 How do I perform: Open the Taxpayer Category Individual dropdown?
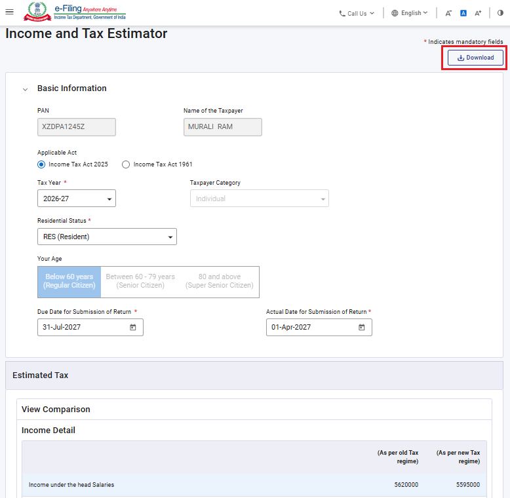260,199
